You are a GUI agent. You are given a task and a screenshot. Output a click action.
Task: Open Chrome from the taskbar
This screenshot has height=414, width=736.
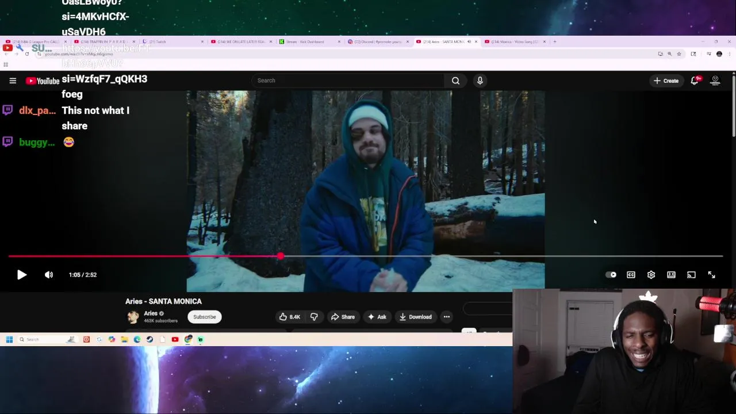(187, 339)
